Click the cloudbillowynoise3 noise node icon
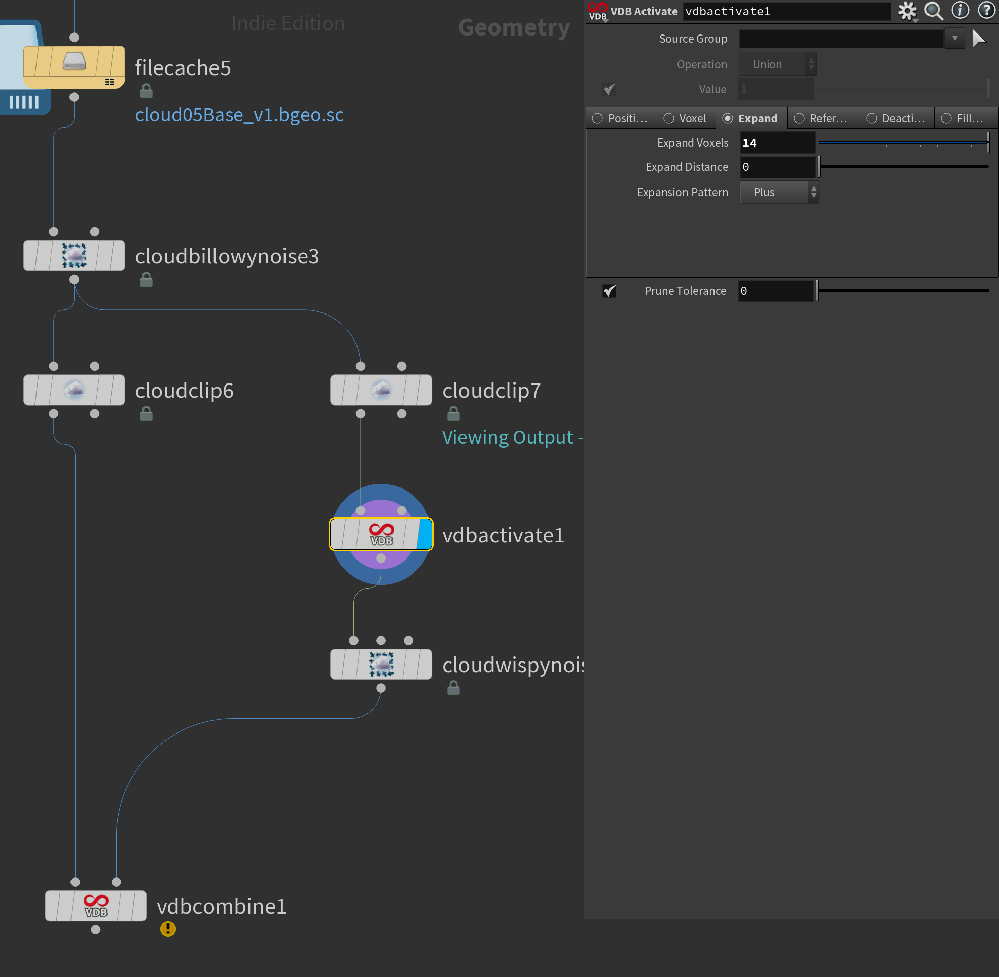Image resolution: width=999 pixels, height=977 pixels. point(74,255)
